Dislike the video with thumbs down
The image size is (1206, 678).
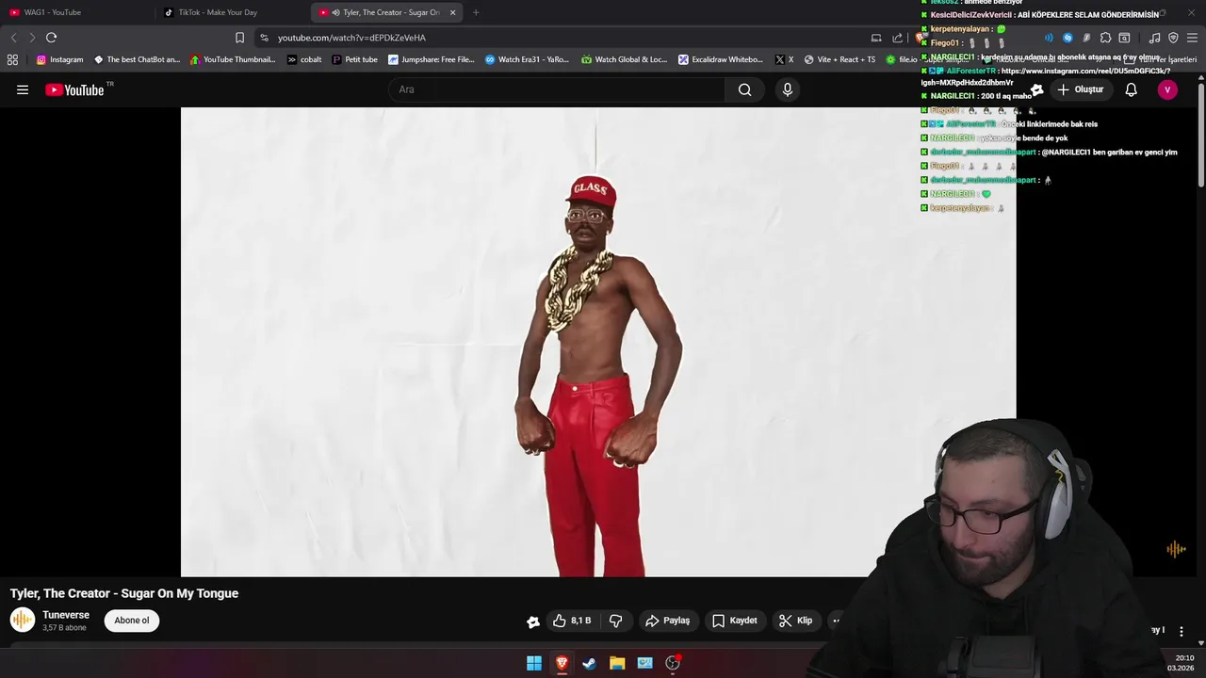616,621
